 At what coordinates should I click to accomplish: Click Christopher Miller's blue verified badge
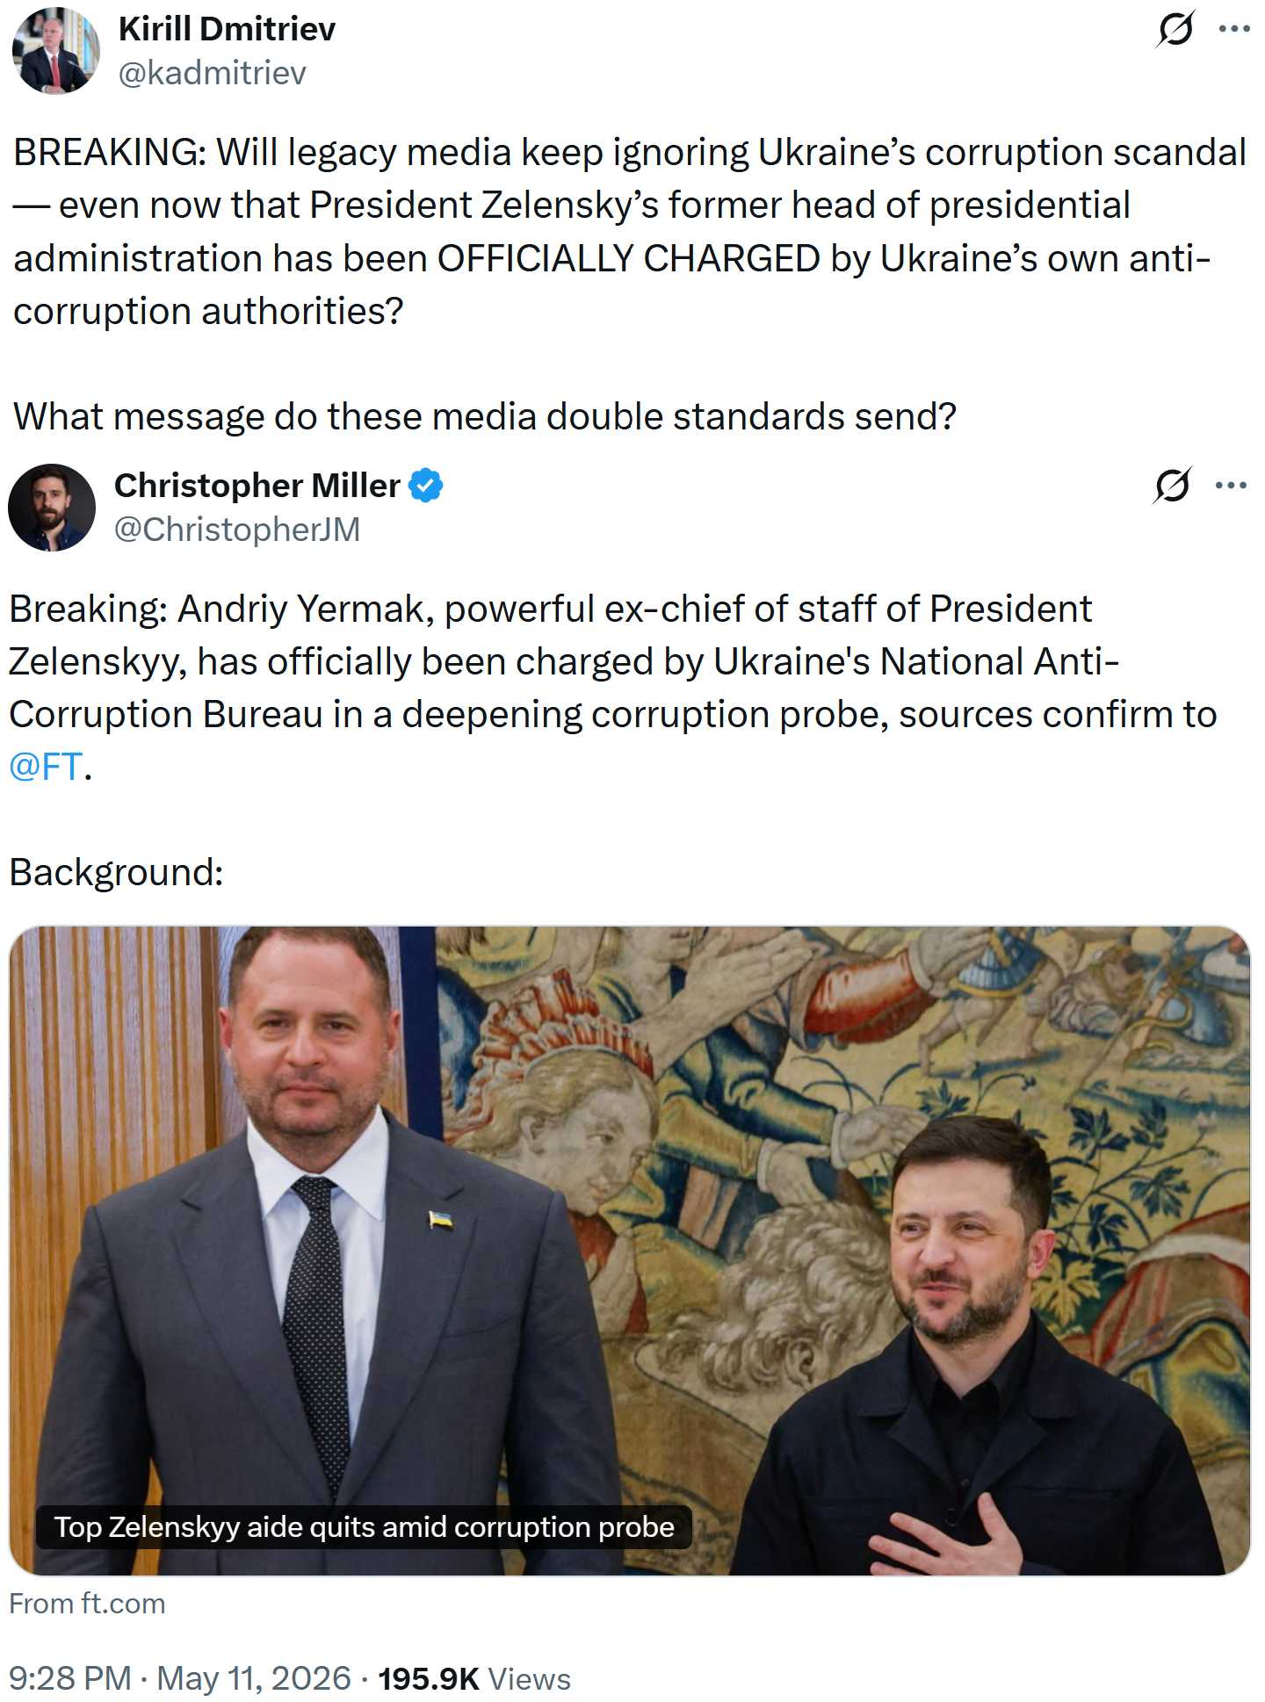pos(426,486)
